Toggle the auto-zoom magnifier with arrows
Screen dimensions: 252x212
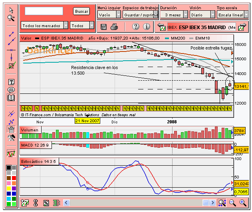(222, 203)
